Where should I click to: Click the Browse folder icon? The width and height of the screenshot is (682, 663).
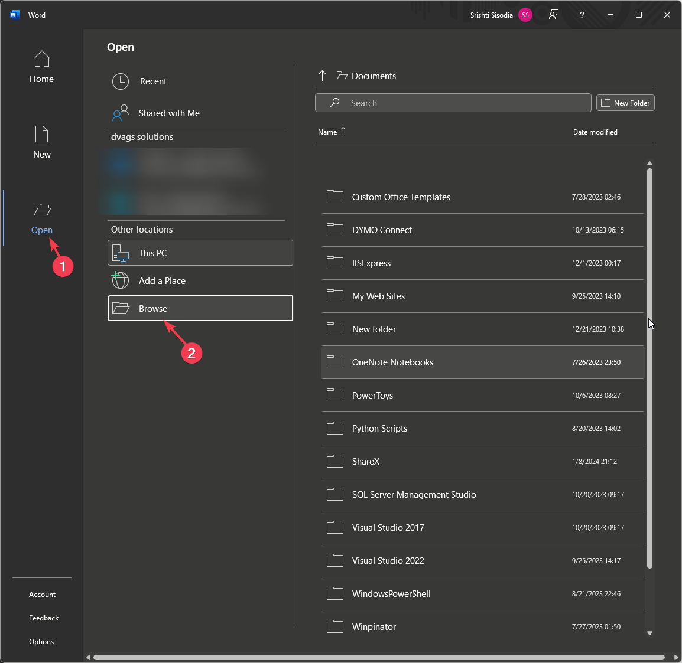click(x=121, y=308)
